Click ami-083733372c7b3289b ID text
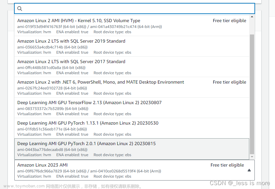 [40, 108]
